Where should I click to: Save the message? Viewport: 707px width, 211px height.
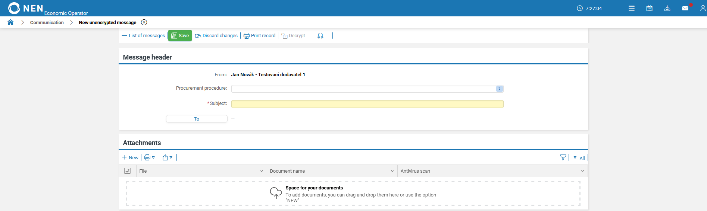[180, 36]
